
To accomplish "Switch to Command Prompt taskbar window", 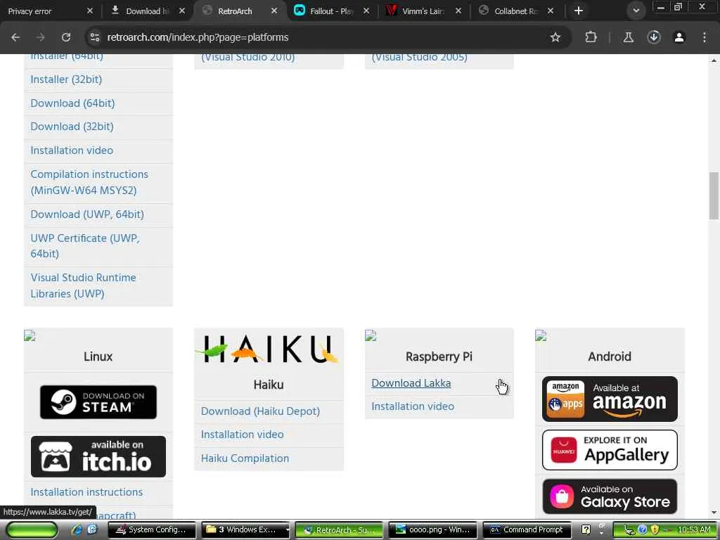I will [527, 530].
